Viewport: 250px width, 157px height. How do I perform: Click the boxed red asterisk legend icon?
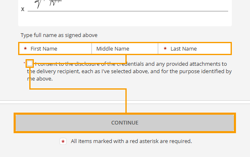tap(63, 141)
